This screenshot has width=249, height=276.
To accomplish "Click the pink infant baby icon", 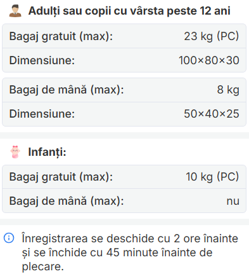I will [15, 152].
